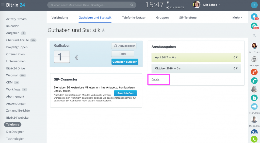260x143 pixels.
Task: Switch to SIP-Telefone tab
Action: (x=188, y=17)
